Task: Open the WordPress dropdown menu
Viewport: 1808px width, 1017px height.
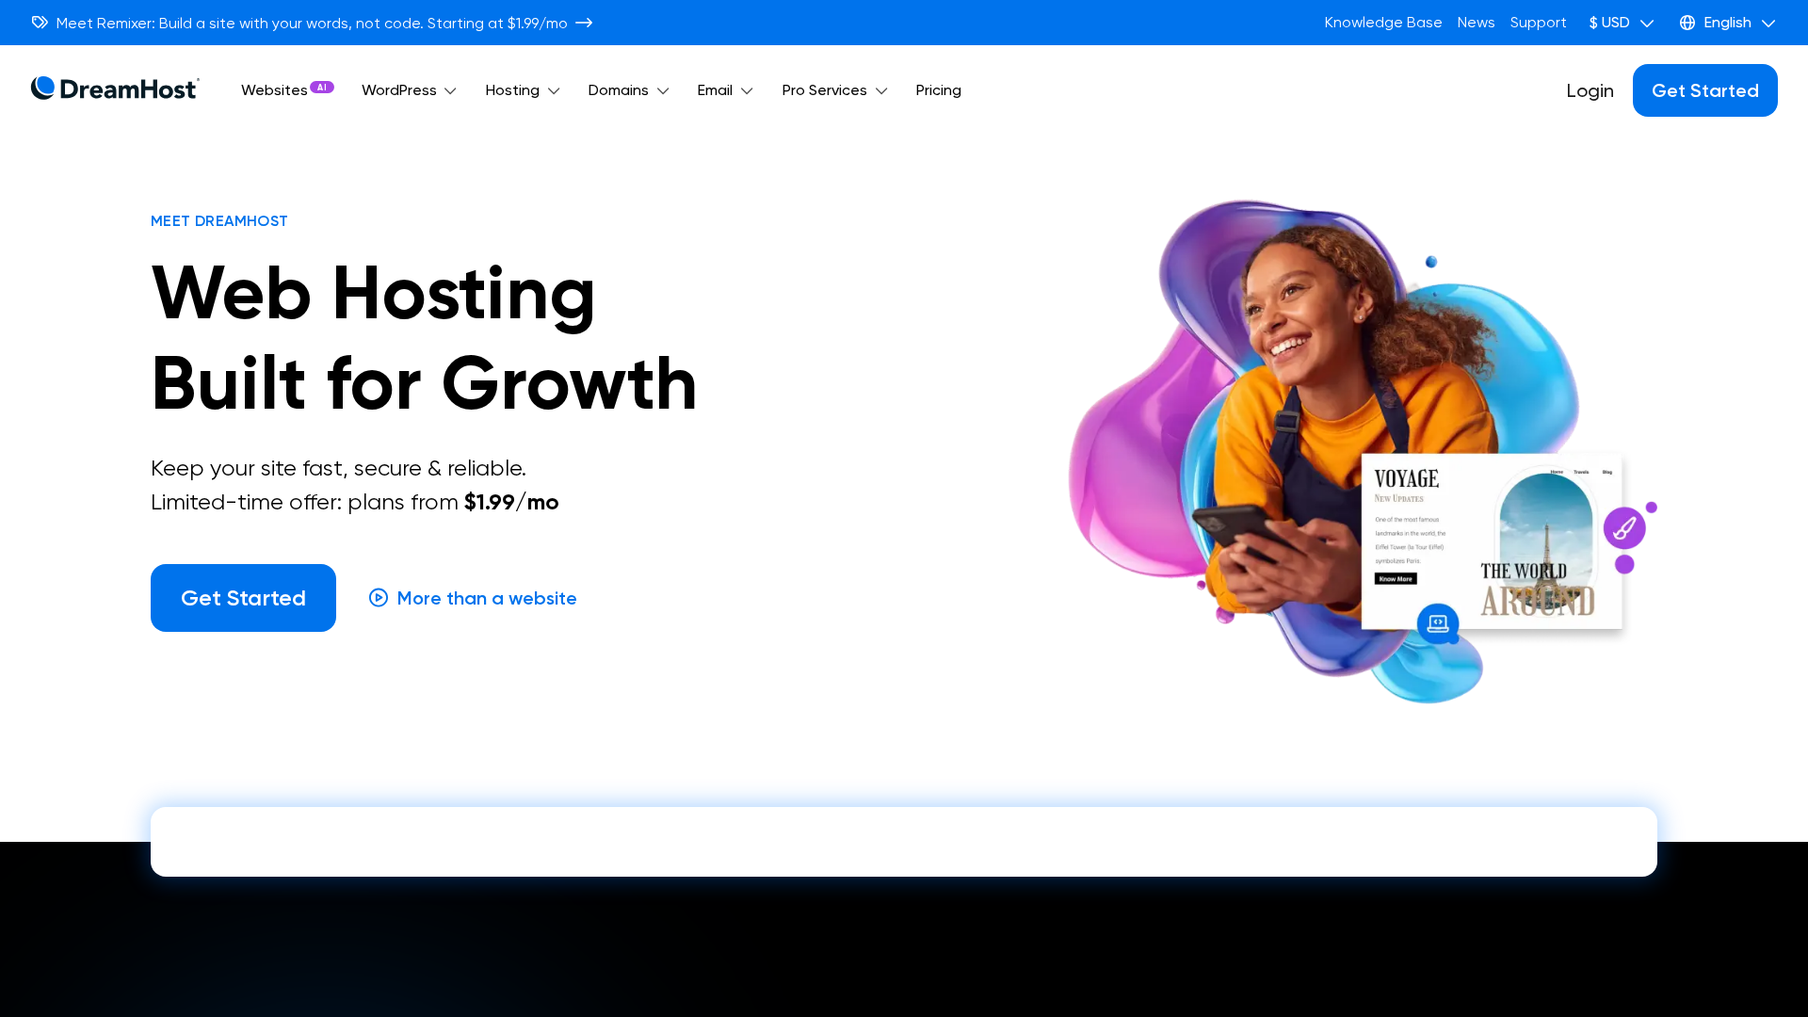Action: click(409, 90)
